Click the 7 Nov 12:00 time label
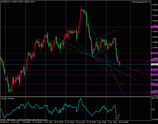The height and width of the screenshot is (124, 158). point(113,122)
